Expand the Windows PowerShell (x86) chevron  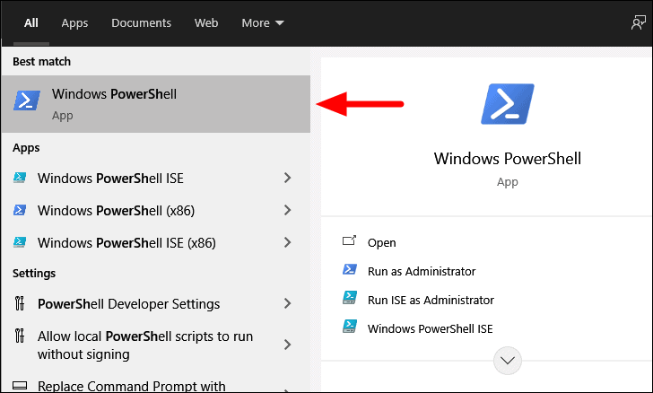tap(287, 210)
